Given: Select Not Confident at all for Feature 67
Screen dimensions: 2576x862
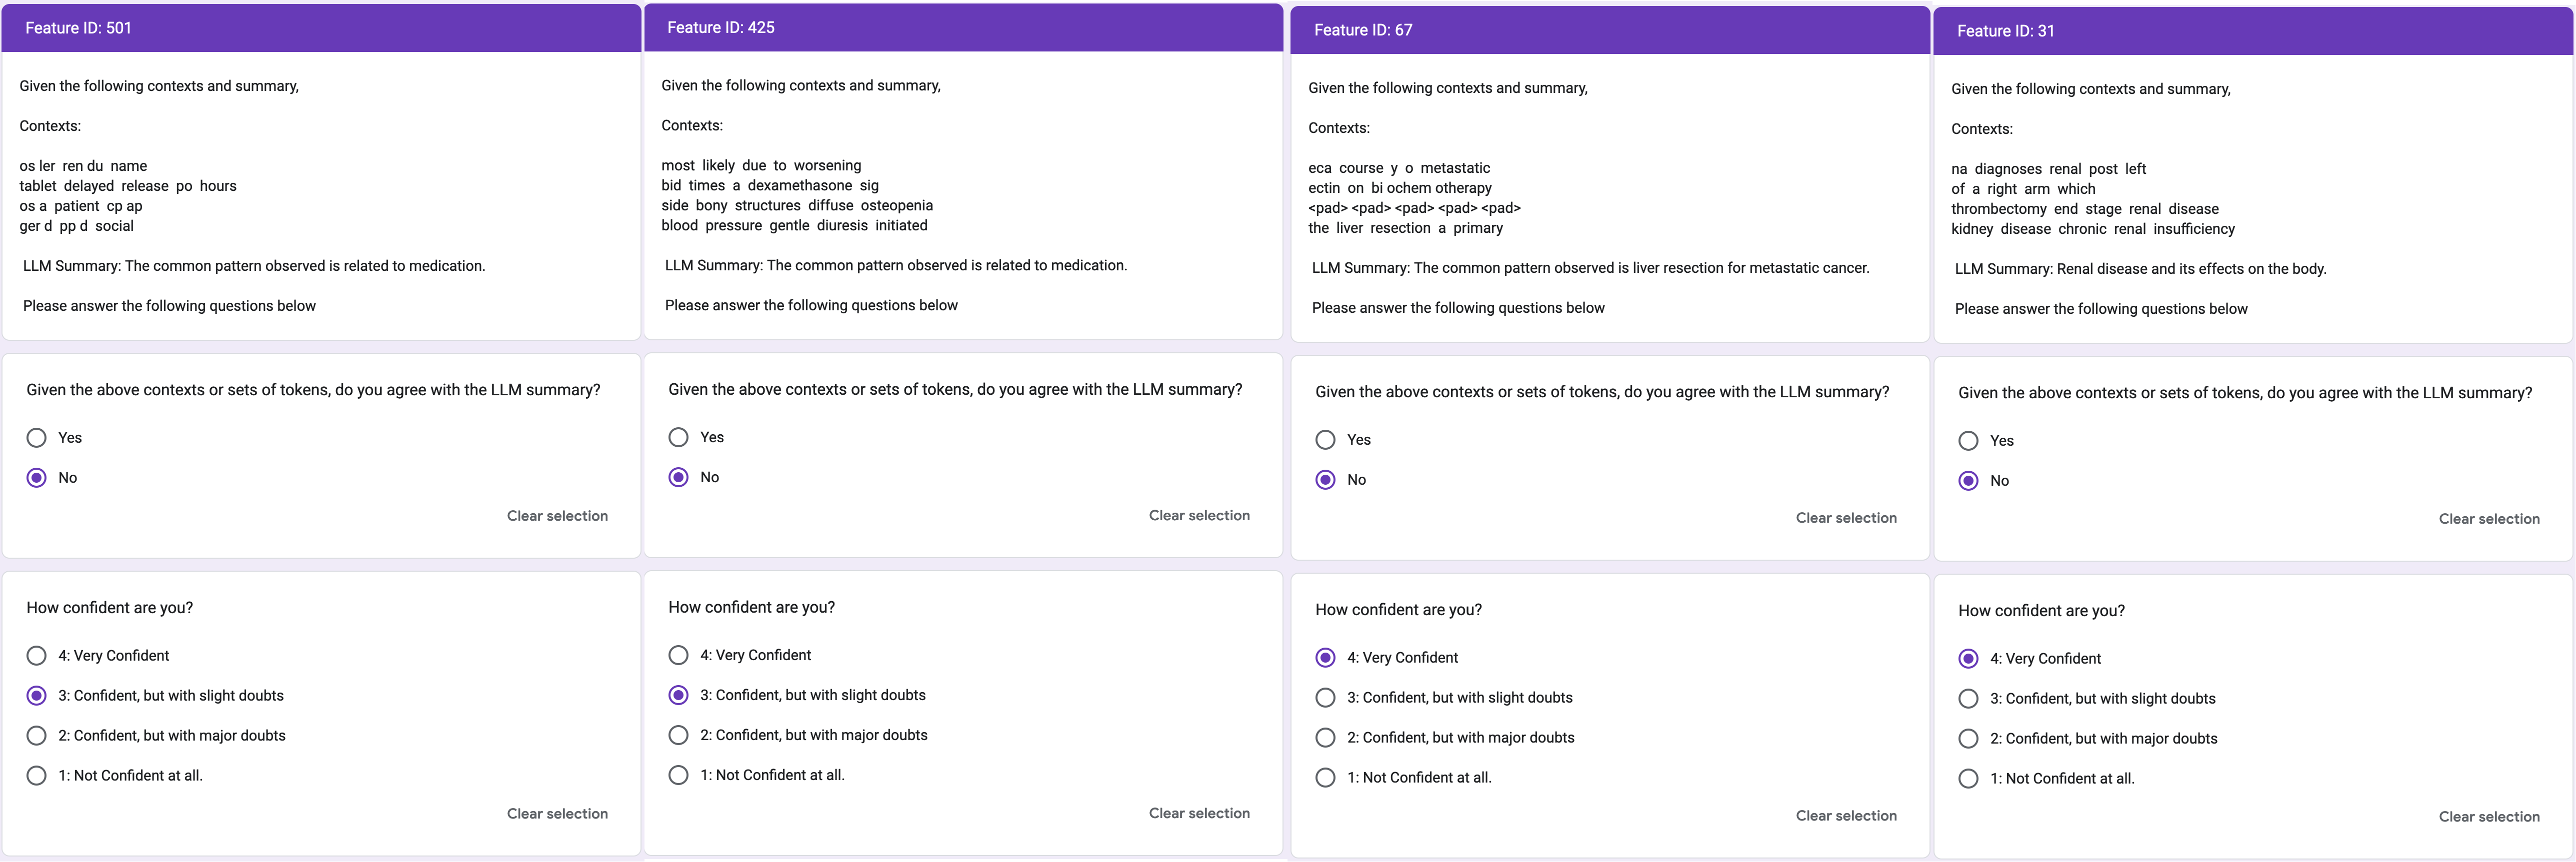Looking at the screenshot, I should tap(1326, 778).
